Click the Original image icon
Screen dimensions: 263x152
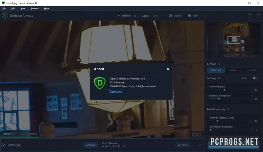pyautogui.click(x=170, y=15)
